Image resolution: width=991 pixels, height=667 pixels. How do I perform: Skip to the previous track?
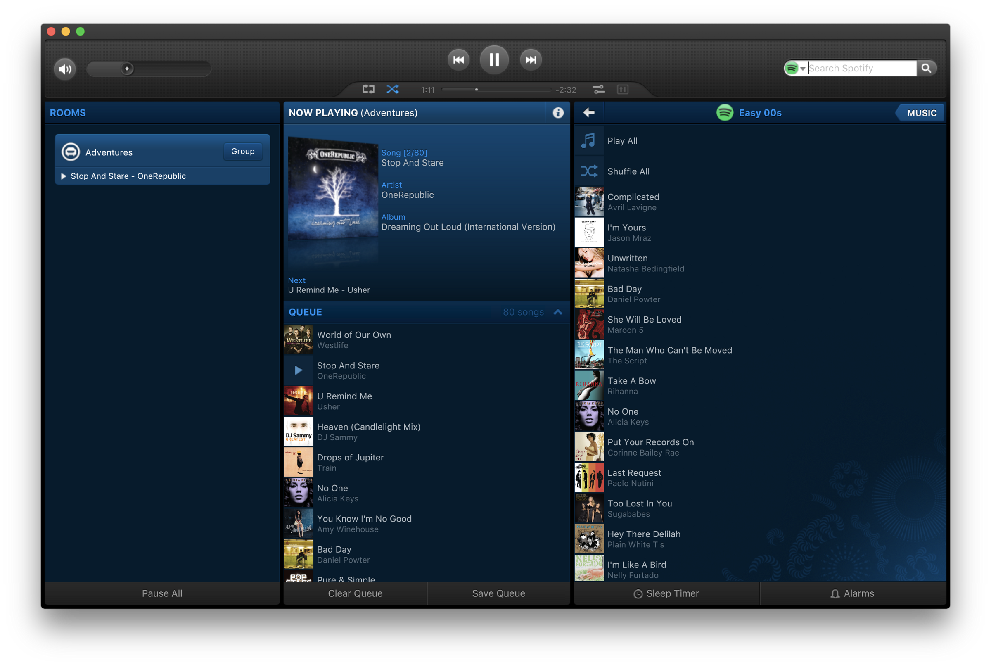(458, 60)
